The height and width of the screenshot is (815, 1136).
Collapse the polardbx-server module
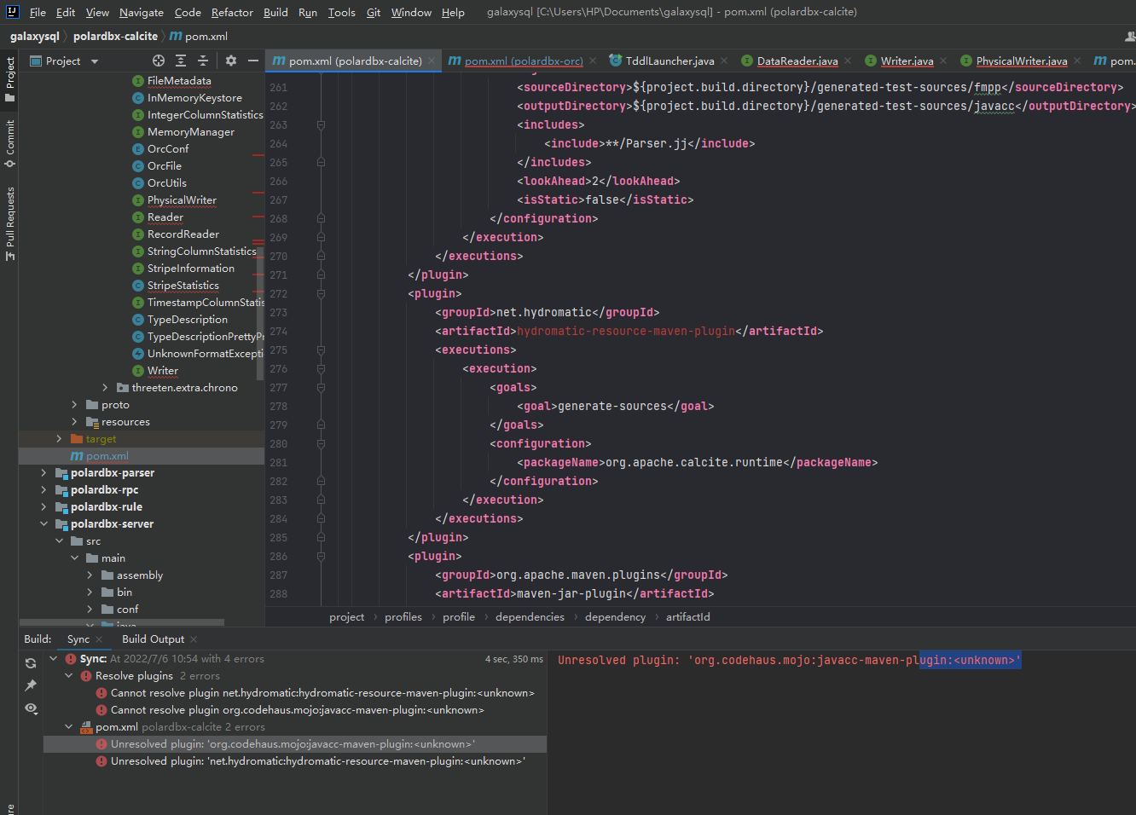pyautogui.click(x=43, y=523)
